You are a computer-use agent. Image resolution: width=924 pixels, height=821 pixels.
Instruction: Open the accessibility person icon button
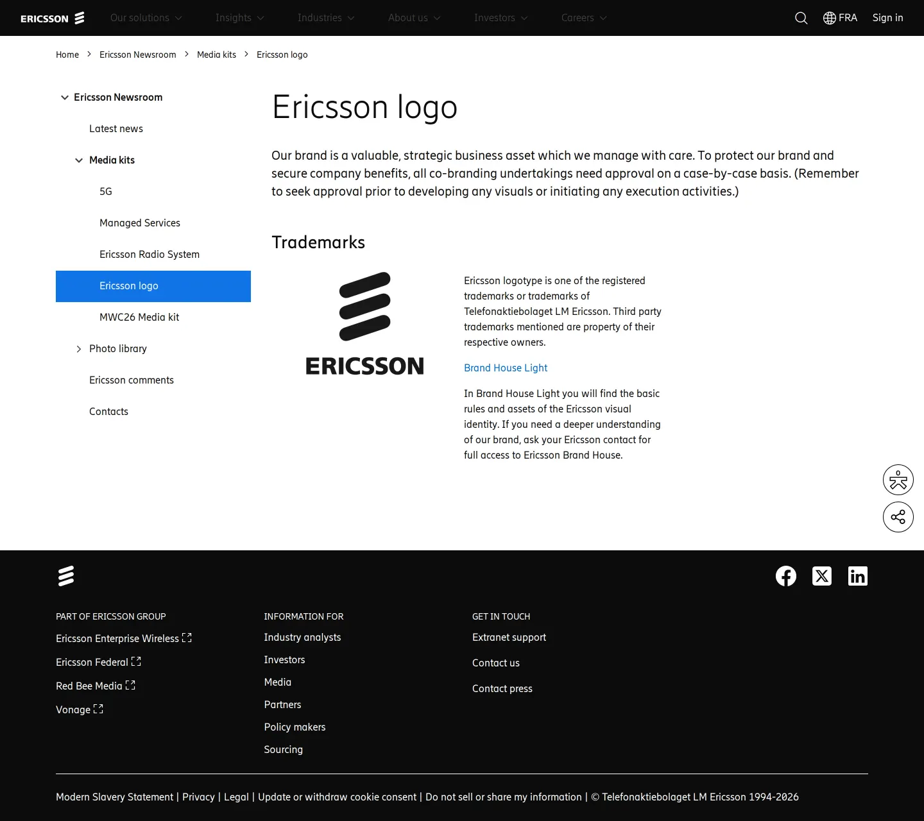pos(898,480)
